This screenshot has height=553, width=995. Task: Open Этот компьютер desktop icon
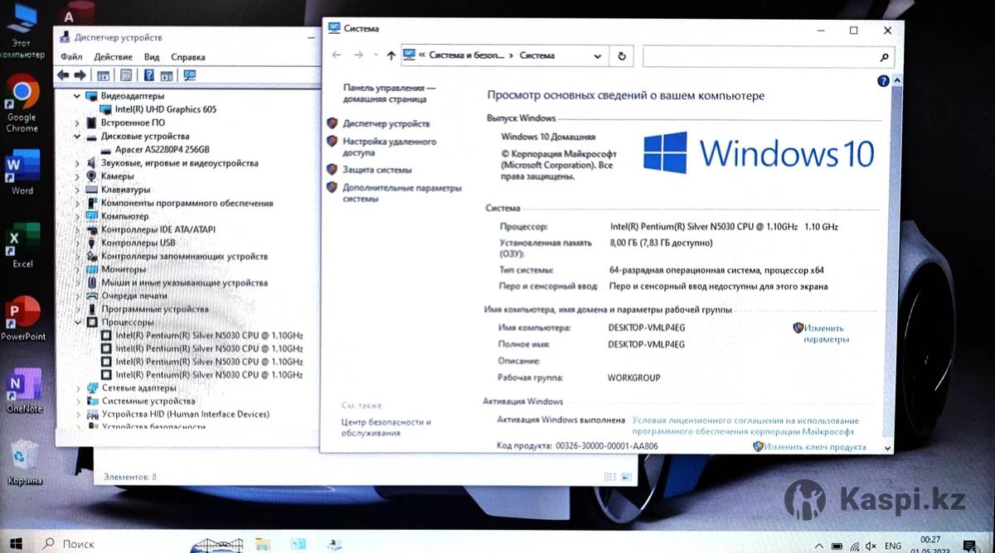tap(22, 31)
